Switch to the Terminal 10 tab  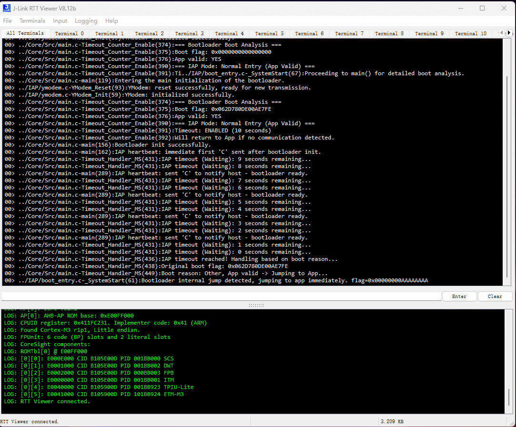coord(471,33)
